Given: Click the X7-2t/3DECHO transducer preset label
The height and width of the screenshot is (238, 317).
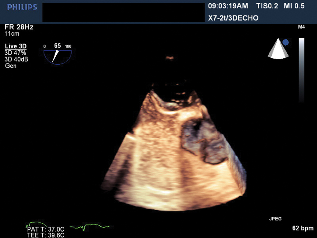Looking at the screenshot, I should (233, 18).
